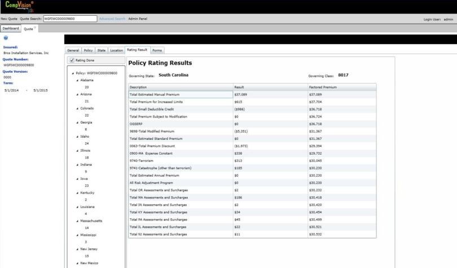Viewport: 457px width, 268px height.
Task: Collapse the Mississippi tree node
Action: tap(77, 235)
